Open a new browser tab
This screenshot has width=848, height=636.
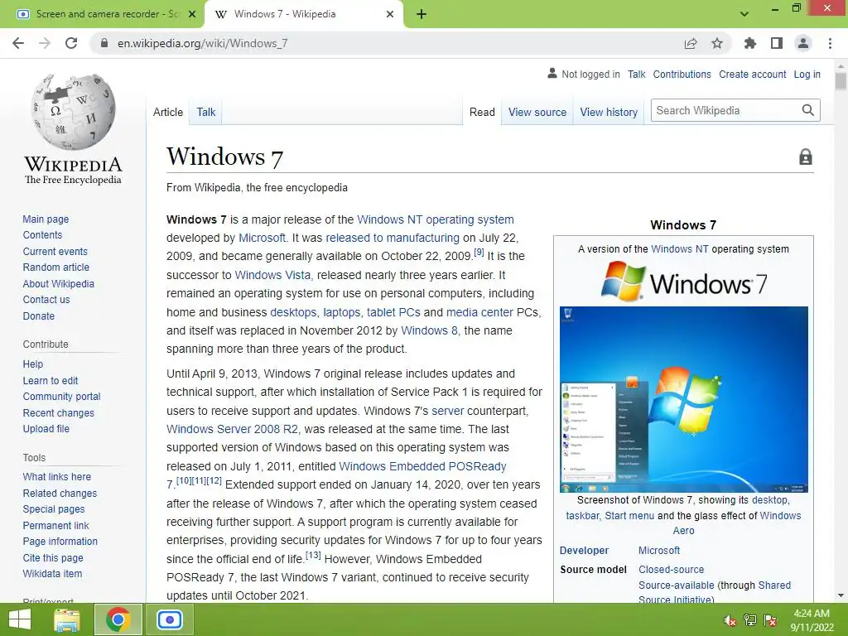point(422,14)
